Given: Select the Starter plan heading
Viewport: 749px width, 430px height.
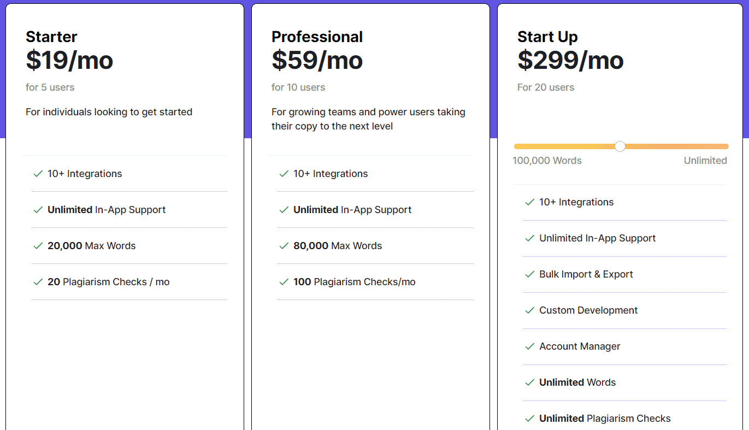Looking at the screenshot, I should point(51,37).
